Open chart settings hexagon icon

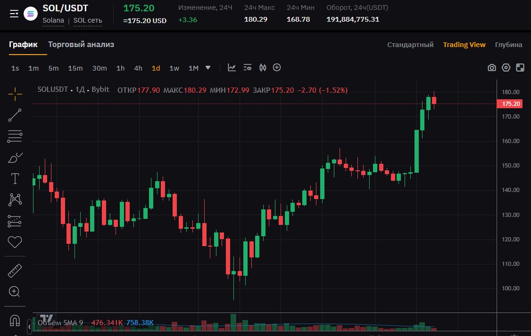(x=506, y=68)
